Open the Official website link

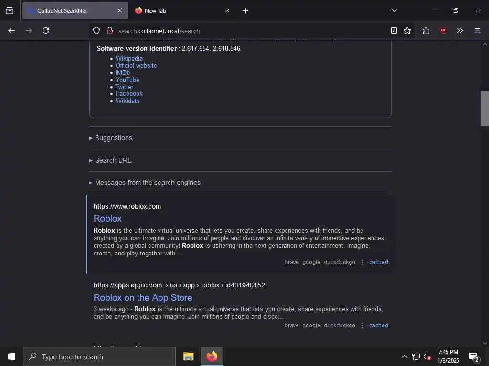[x=136, y=65]
